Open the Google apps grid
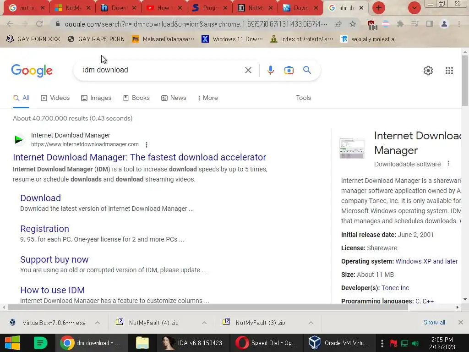Viewport: 469px width, 352px height. point(449,71)
